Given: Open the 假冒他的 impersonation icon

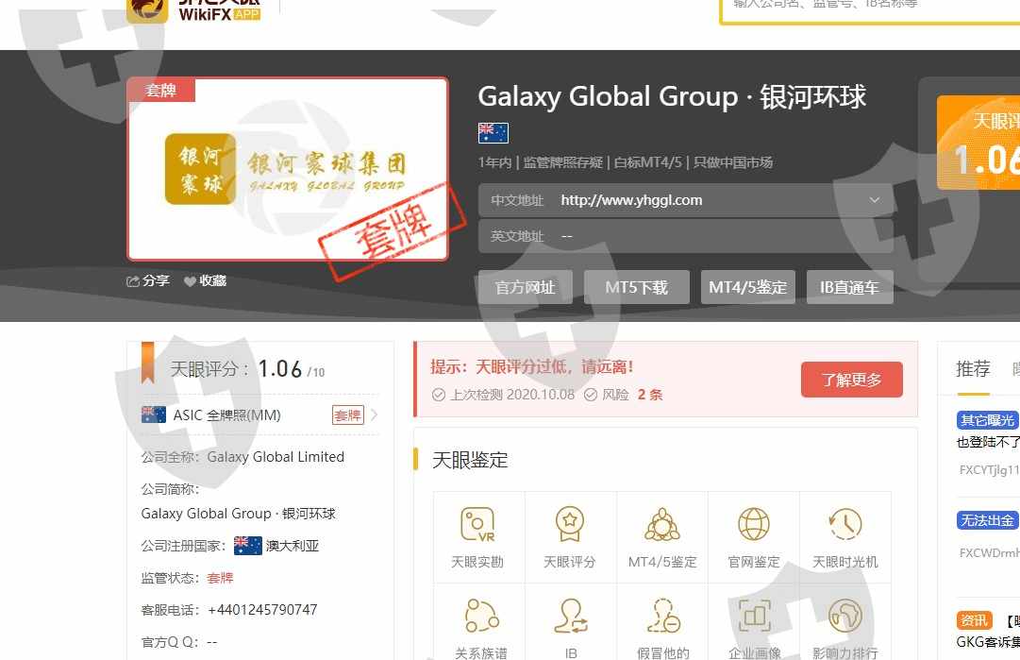Looking at the screenshot, I should tap(663, 616).
